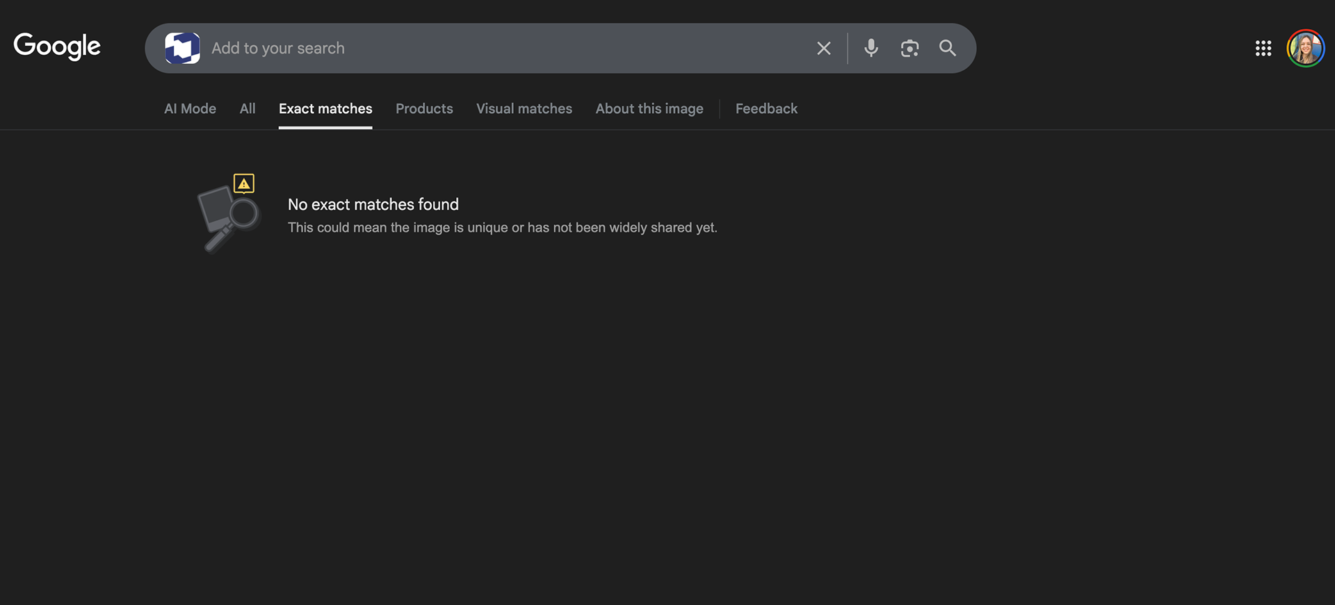Open Google Lens image search camera icon
Screen dimensions: 1335x605
click(909, 48)
